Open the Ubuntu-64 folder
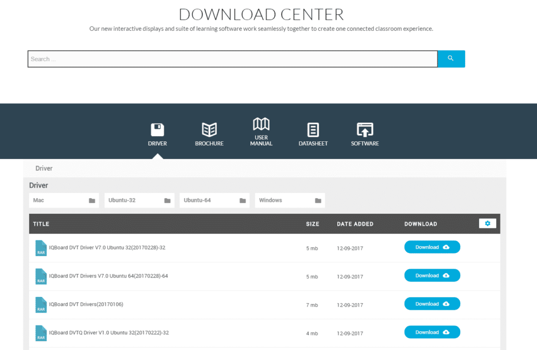The height and width of the screenshot is (350, 537). 214,200
